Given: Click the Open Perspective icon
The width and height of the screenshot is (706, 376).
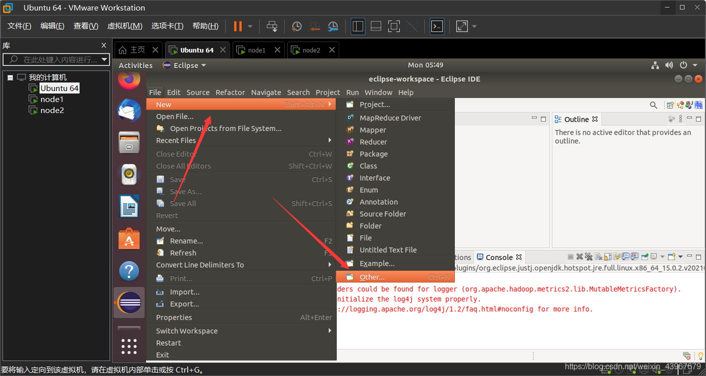Looking at the screenshot, I should [670, 105].
